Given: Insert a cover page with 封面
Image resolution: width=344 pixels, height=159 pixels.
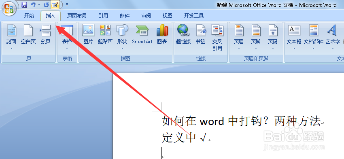Looking at the screenshot, I should [x=11, y=34].
